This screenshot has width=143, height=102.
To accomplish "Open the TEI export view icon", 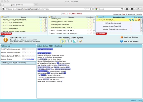I will 80,41.
